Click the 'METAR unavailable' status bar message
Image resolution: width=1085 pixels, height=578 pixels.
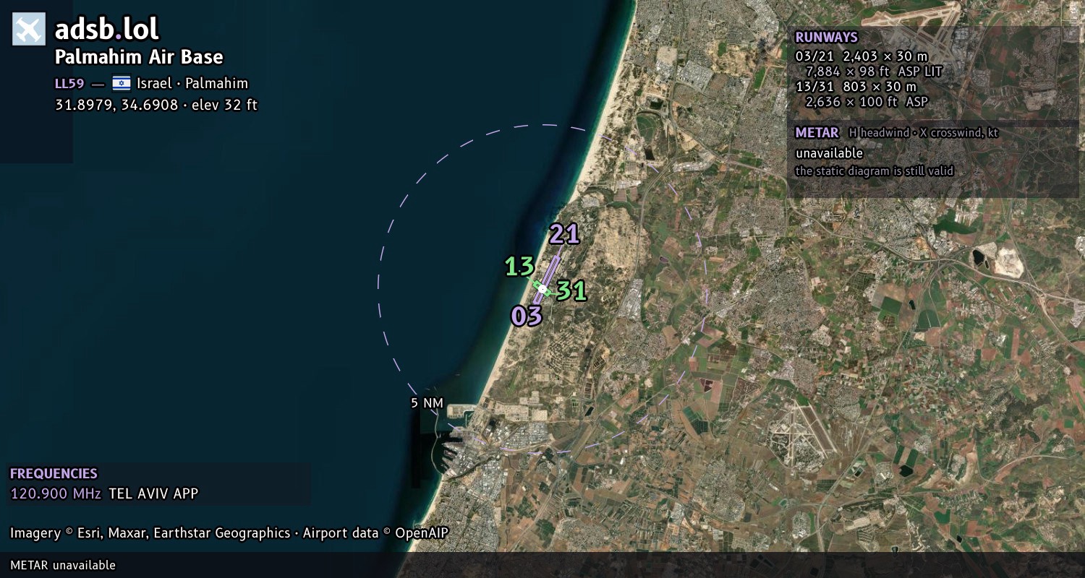pos(63,565)
